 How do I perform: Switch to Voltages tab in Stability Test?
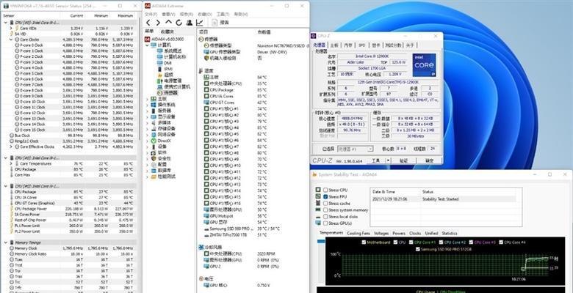381,233
